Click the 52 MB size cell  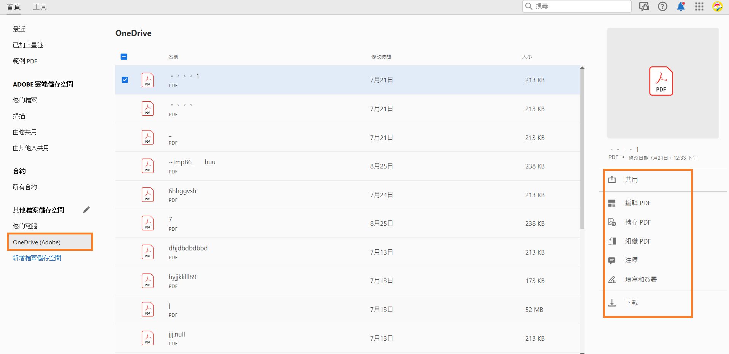[x=534, y=310]
